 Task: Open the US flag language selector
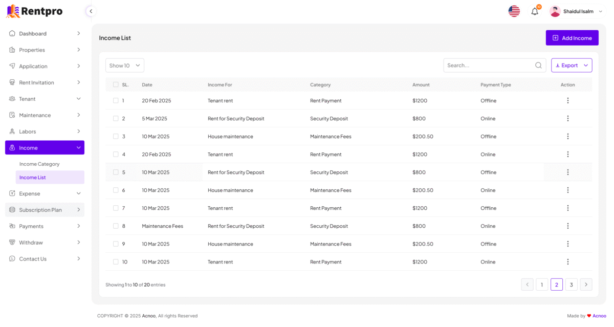click(x=514, y=11)
